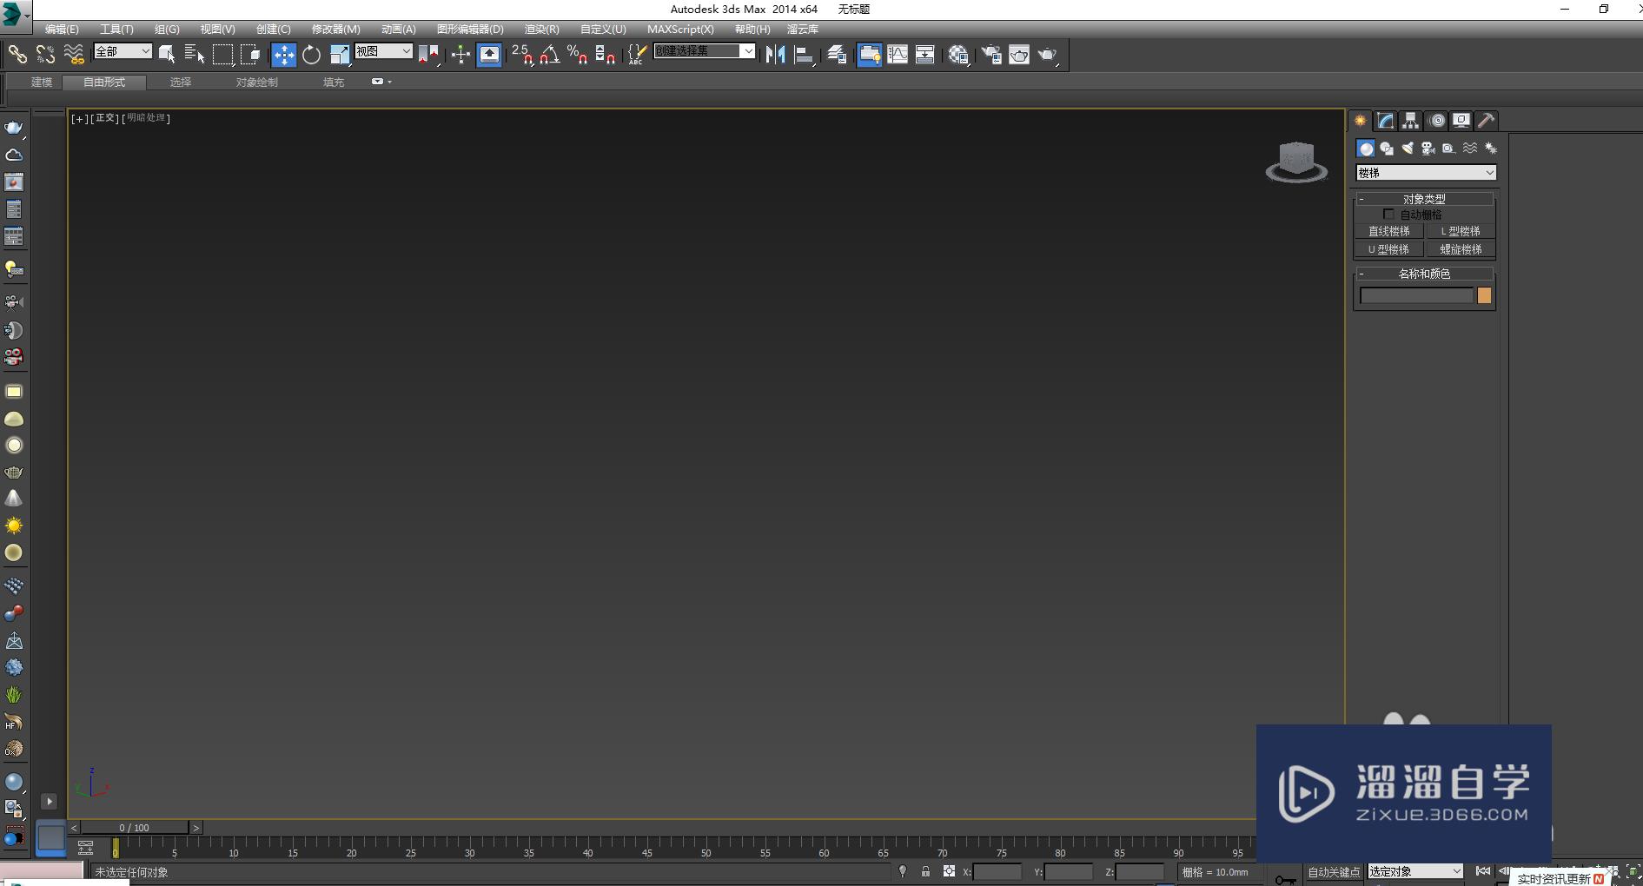Open the 渲染(R) menu
This screenshot has width=1643, height=886.
tap(542, 30)
